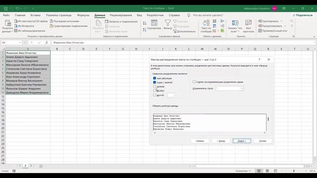The image size is (317, 178).
Task: Uncheck the Tab (знак табуляции) delimiter checkbox
Action: click(x=155, y=78)
